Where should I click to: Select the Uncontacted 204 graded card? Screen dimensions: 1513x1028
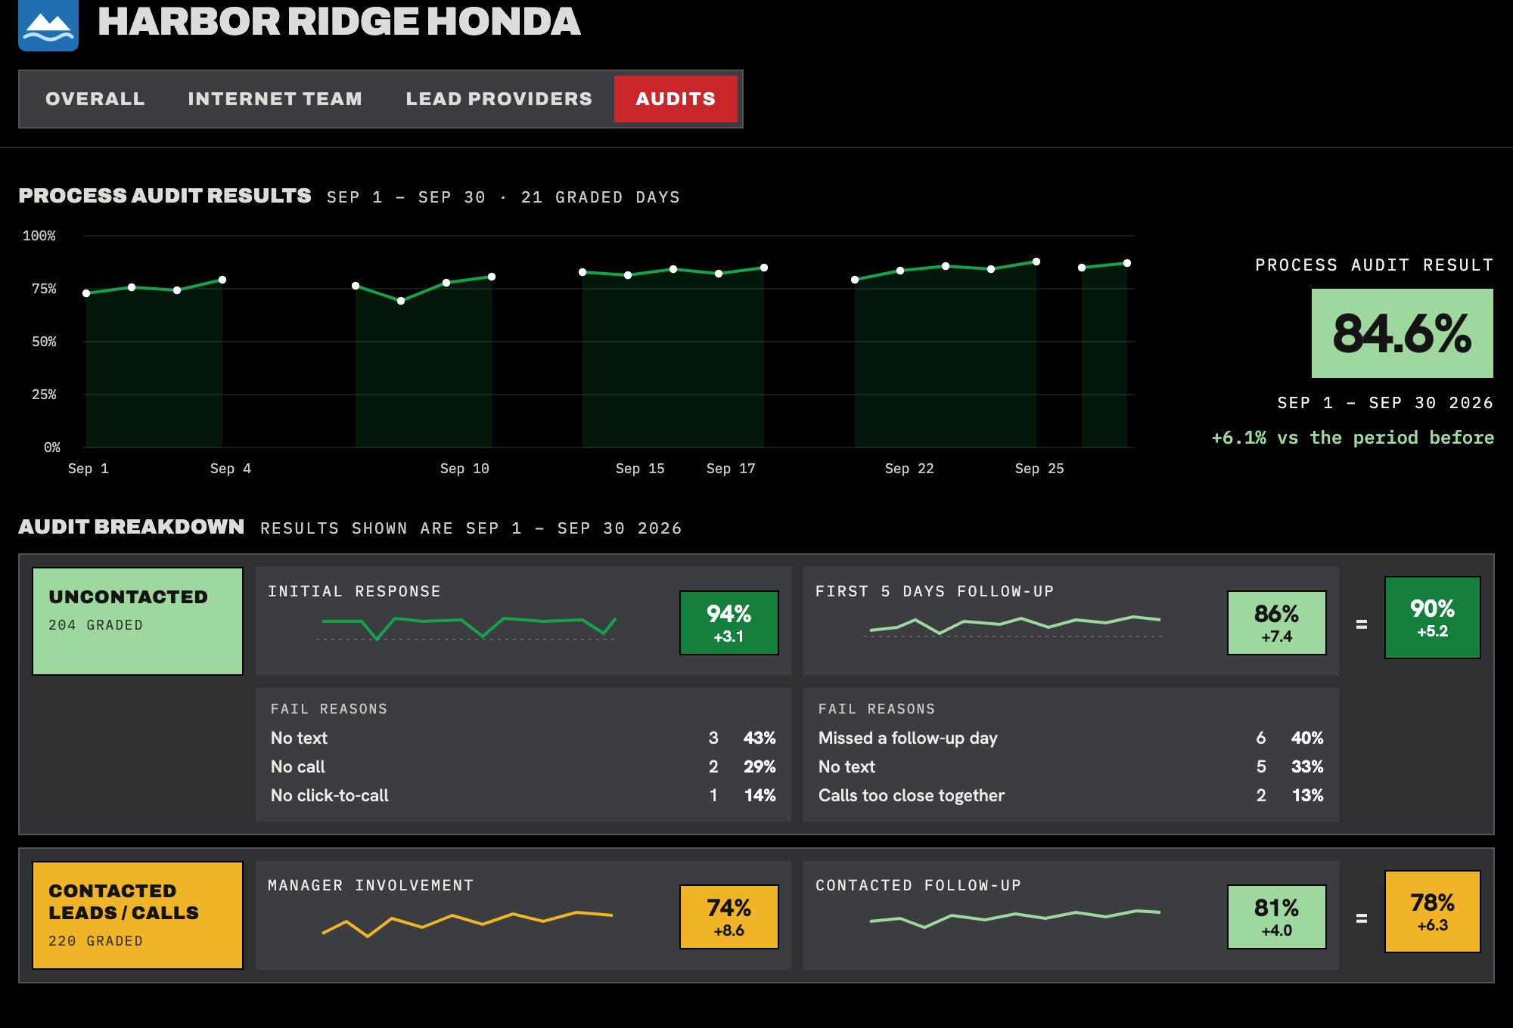(x=138, y=621)
